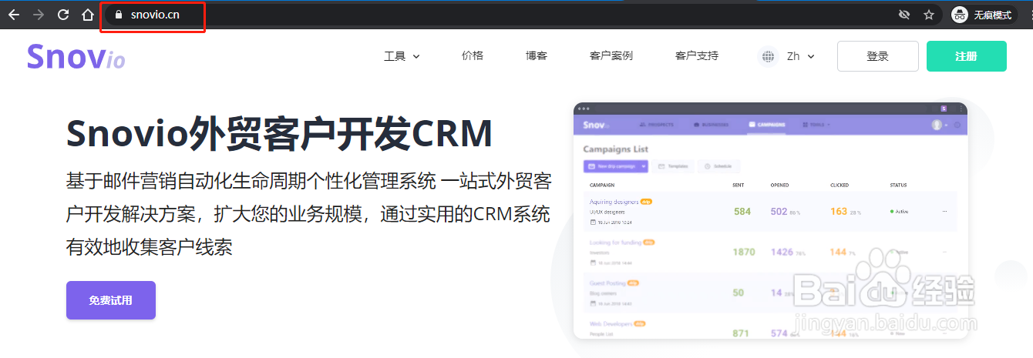Click the CAMPAIGNS tab in dashboard preview

click(767, 125)
